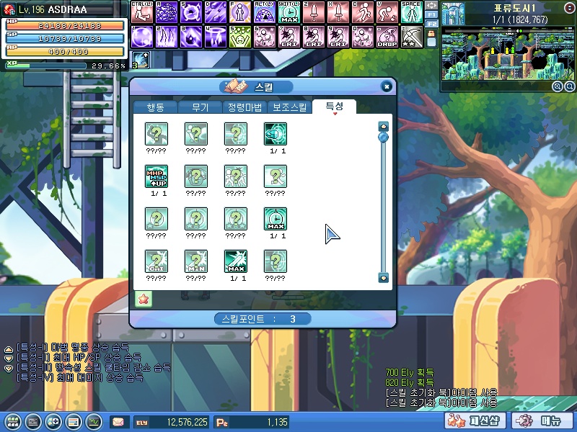The image size is (577, 432).
Task: Use the V-key pick-up action slot
Action: [x=387, y=12]
